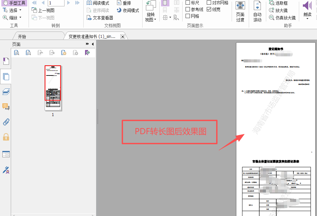The image size is (317, 216).
Task: Activate the 放大镜 magnifier tool
Action: point(278,10)
